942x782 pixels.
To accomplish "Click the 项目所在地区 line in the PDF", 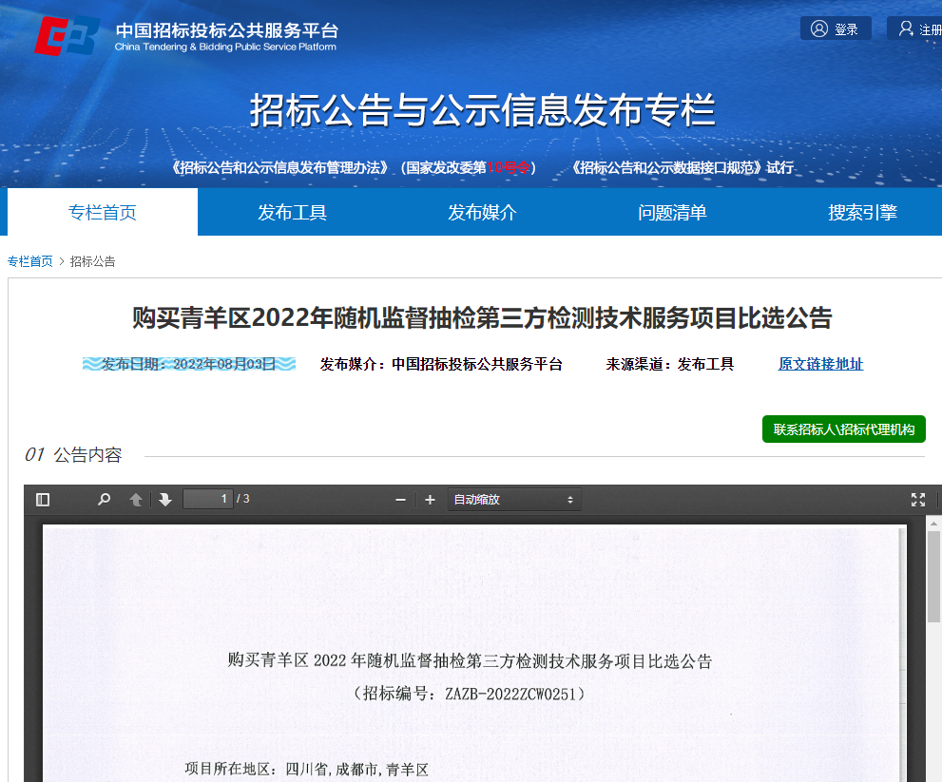I will (306, 770).
